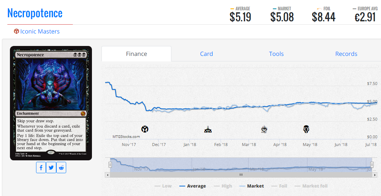Toggle the Low series in chart legend
Screen dimensions: 381x196
tap(163, 186)
